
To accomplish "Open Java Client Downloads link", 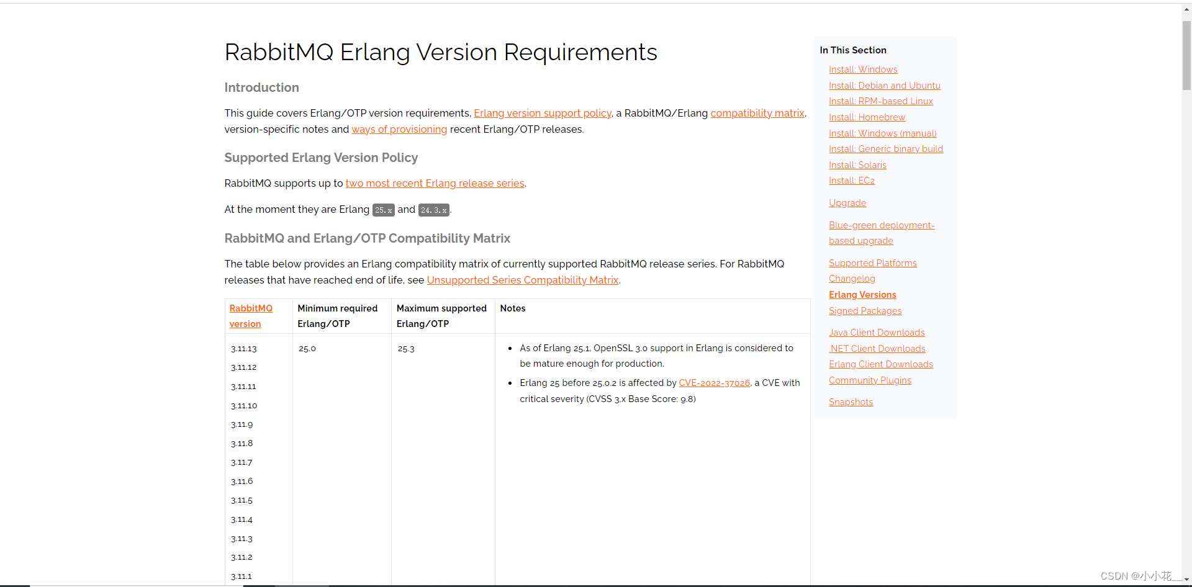I will coord(877,333).
